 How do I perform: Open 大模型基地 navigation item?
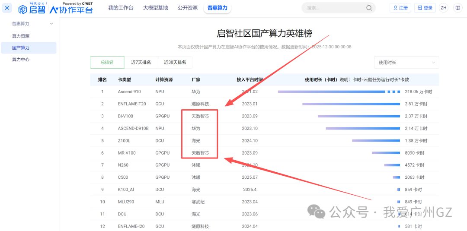point(155,8)
